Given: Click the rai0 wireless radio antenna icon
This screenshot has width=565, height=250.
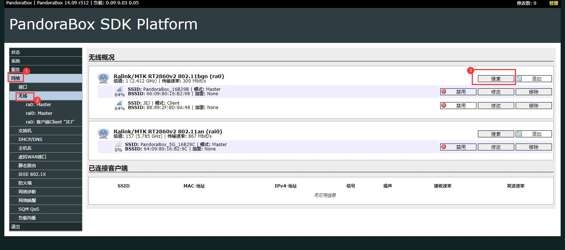Looking at the screenshot, I should (x=103, y=133).
